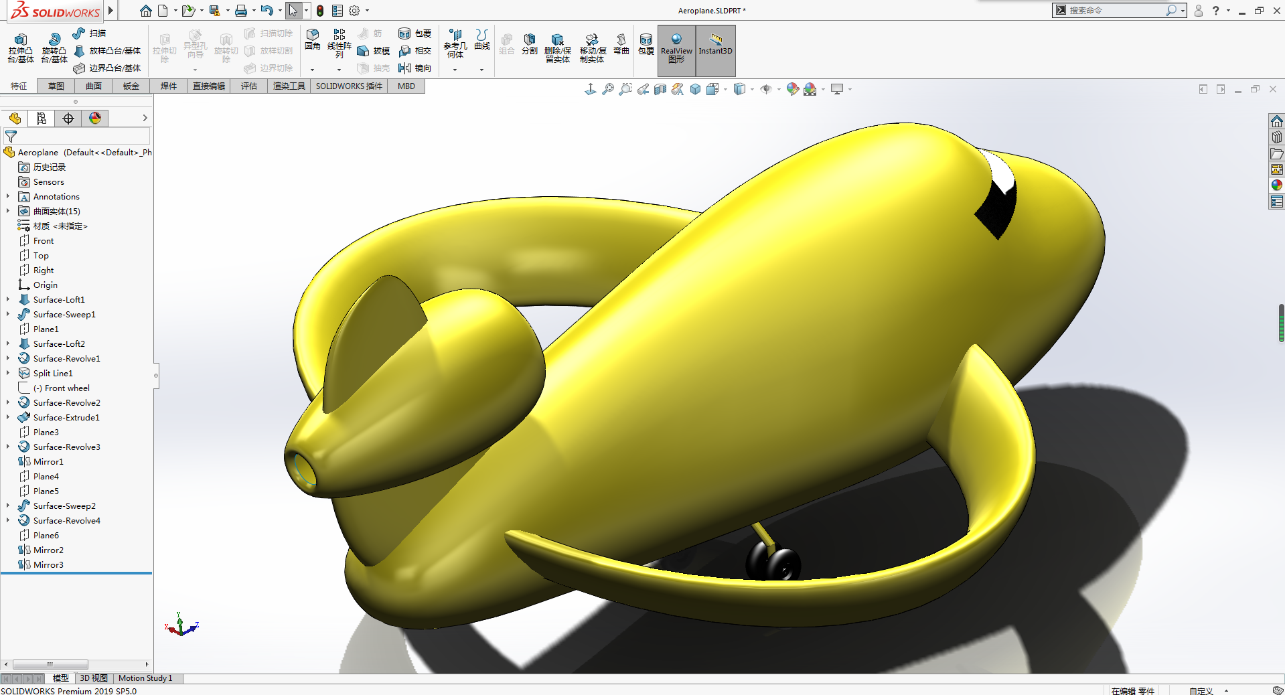1285x695 pixels.
Task: Expand the Surface-Loft1 feature
Action: coord(8,299)
